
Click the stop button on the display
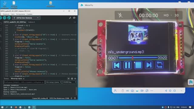click(x=138, y=65)
